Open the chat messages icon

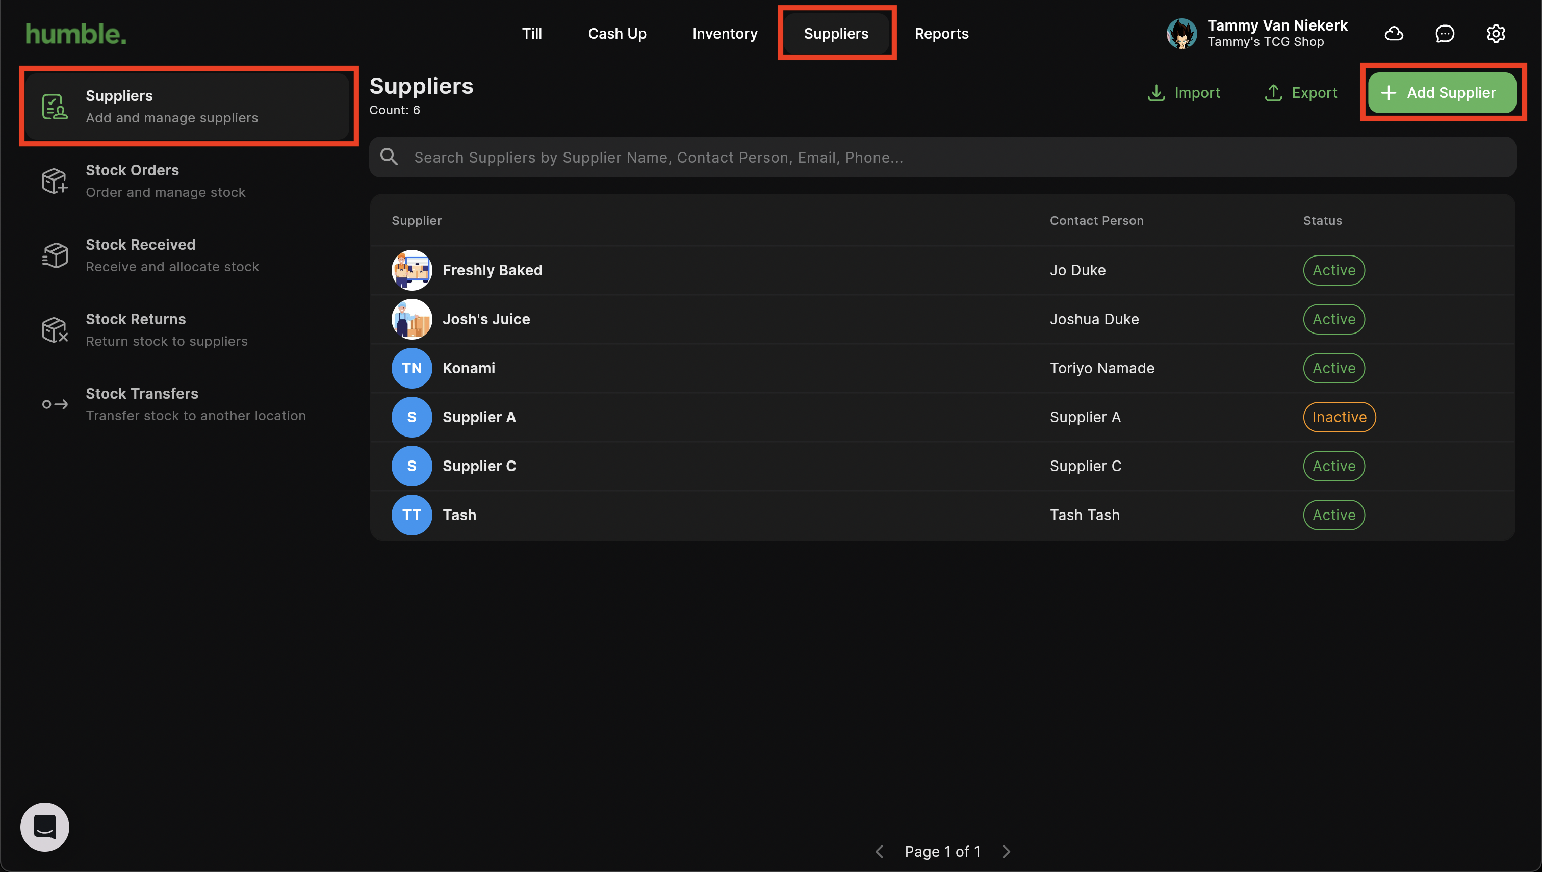1445,34
